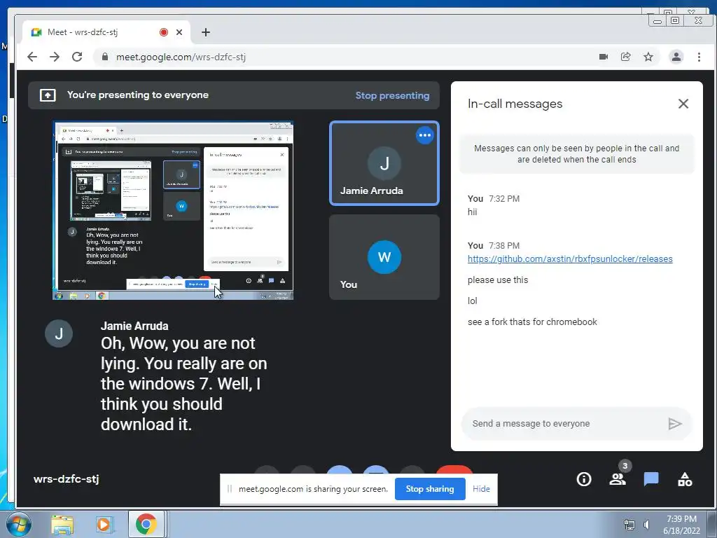Click the 'lol' chat message
The width and height of the screenshot is (717, 538).
tap(473, 301)
